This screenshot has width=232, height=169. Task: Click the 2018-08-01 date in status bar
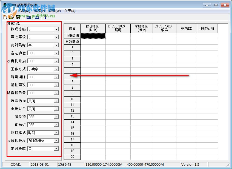click(40, 165)
